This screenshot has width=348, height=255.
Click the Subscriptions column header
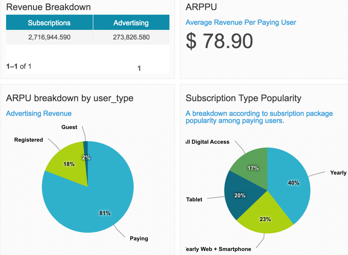click(x=49, y=22)
